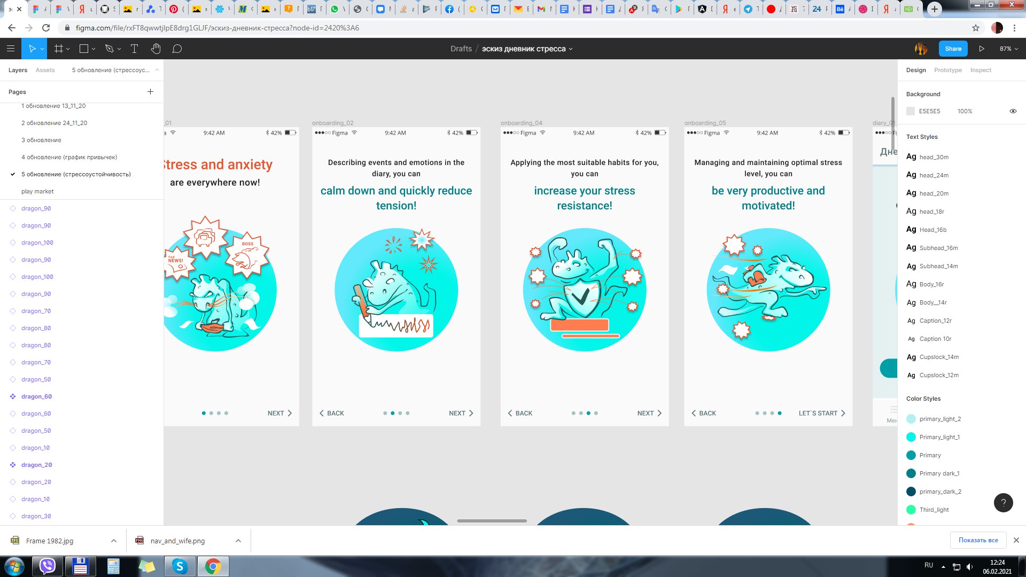Open the Figma main hamburger menu
The image size is (1026, 577).
pyautogui.click(x=10, y=49)
